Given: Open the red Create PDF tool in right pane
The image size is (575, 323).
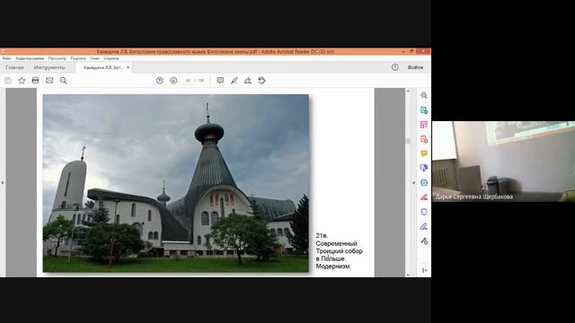Looking at the screenshot, I should tap(424, 139).
